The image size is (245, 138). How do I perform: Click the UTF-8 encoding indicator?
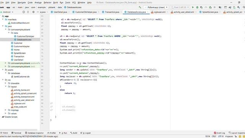(x=221, y=136)
